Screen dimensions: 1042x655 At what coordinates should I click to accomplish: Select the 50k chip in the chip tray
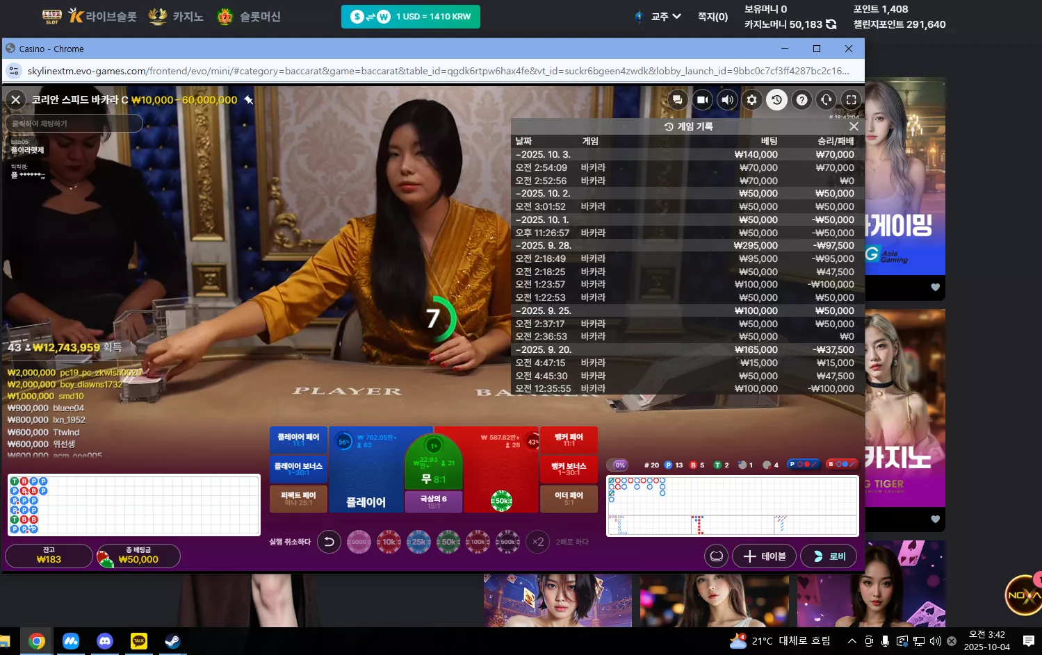tap(448, 542)
